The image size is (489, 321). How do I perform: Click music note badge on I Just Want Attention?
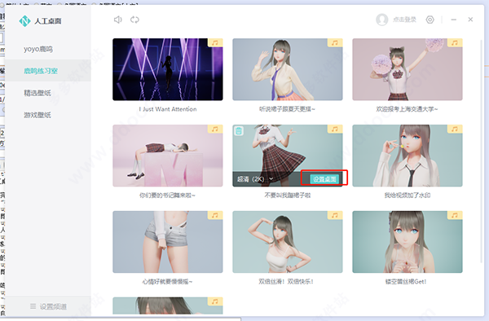(x=215, y=42)
